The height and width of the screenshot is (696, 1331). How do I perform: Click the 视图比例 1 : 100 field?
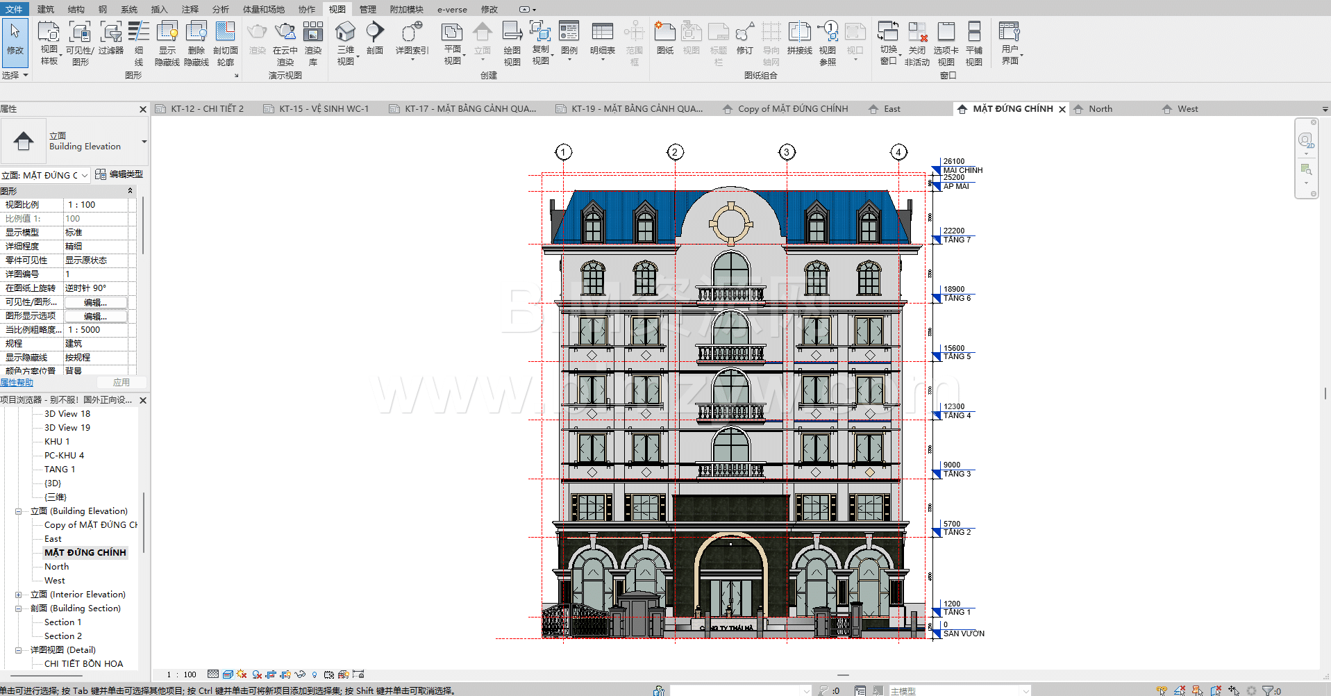pos(97,205)
